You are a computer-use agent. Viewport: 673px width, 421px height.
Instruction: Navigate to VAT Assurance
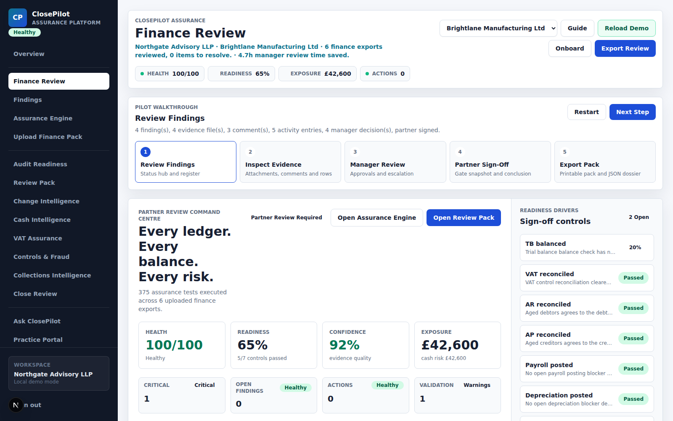coord(59,238)
